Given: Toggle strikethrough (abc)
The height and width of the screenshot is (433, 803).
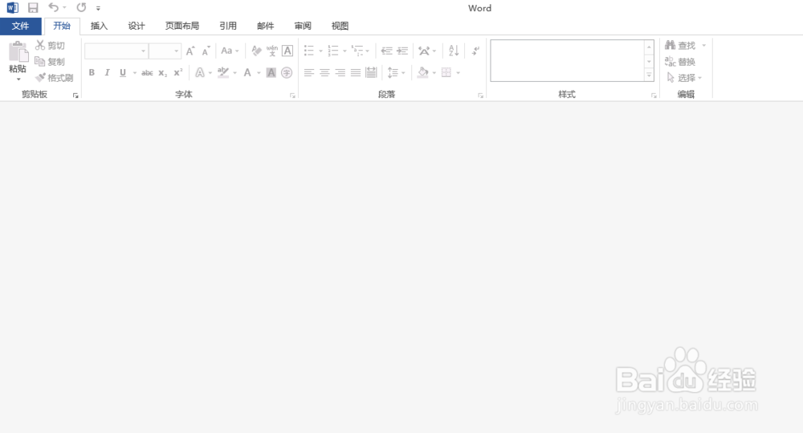Looking at the screenshot, I should (x=147, y=73).
